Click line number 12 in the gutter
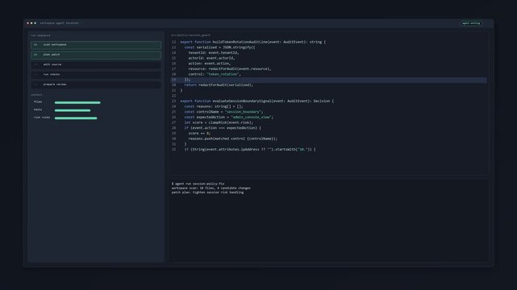Screen dimensions: 517x290 173,42
